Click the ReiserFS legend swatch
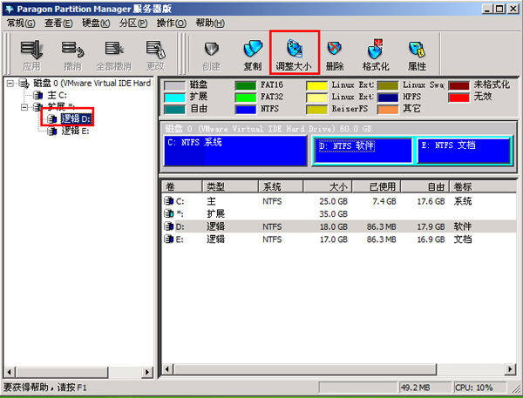This screenshot has width=523, height=398. (317, 110)
